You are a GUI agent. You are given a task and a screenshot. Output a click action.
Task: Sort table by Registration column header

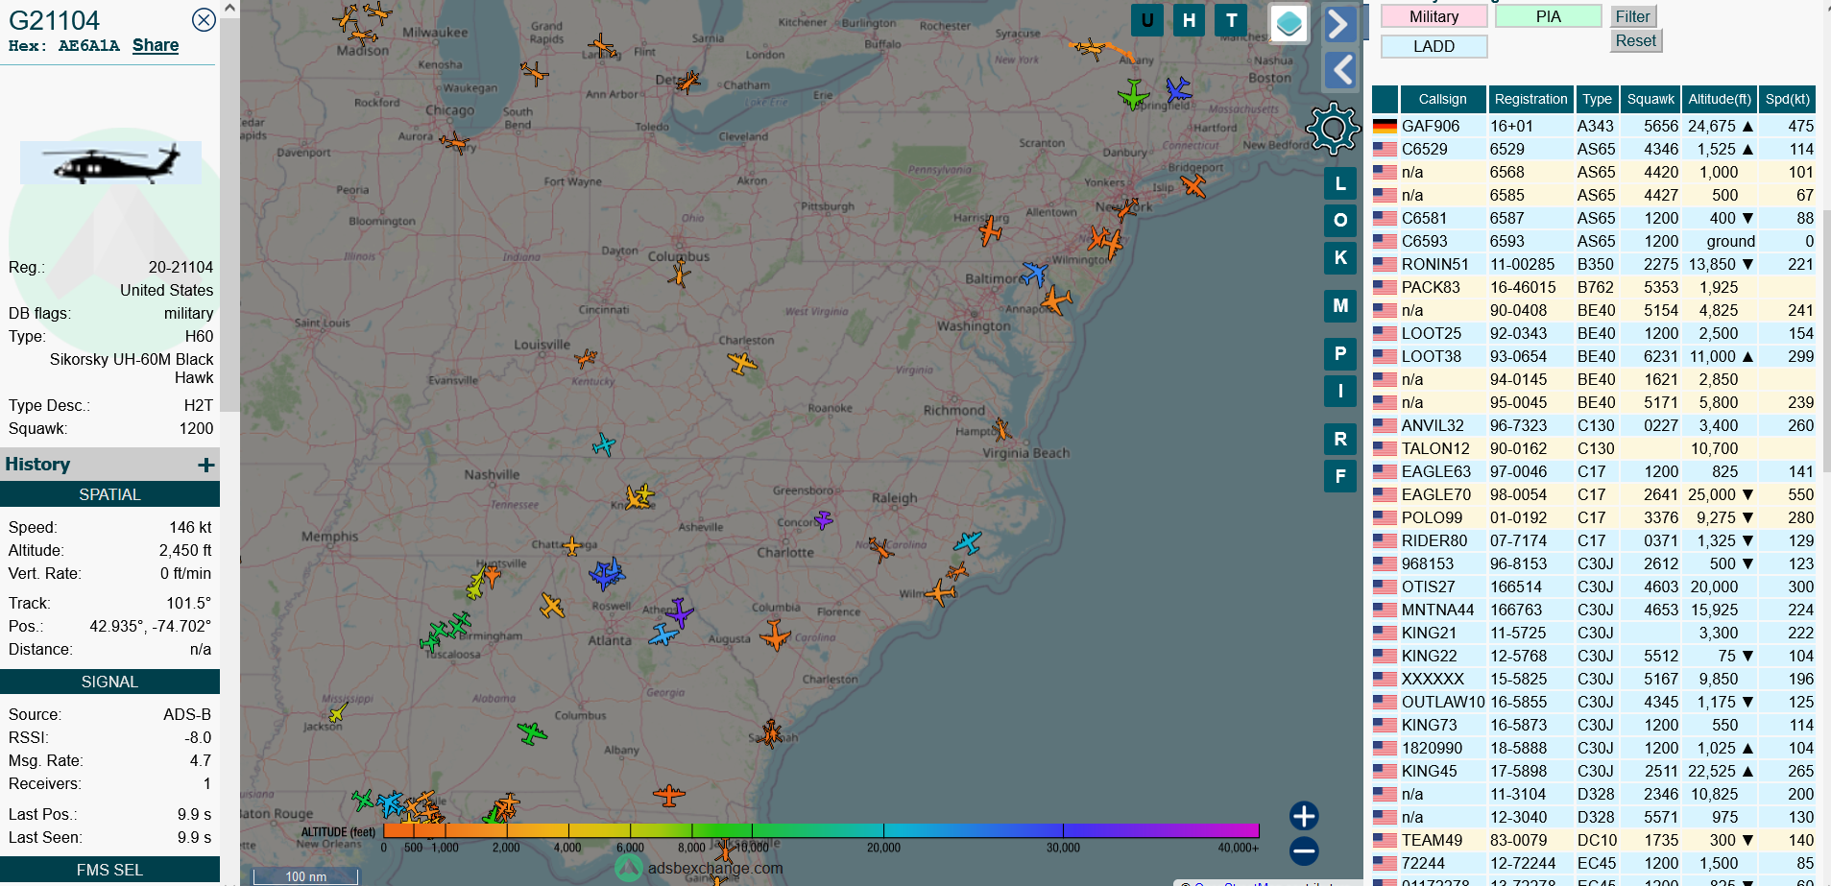[1530, 99]
